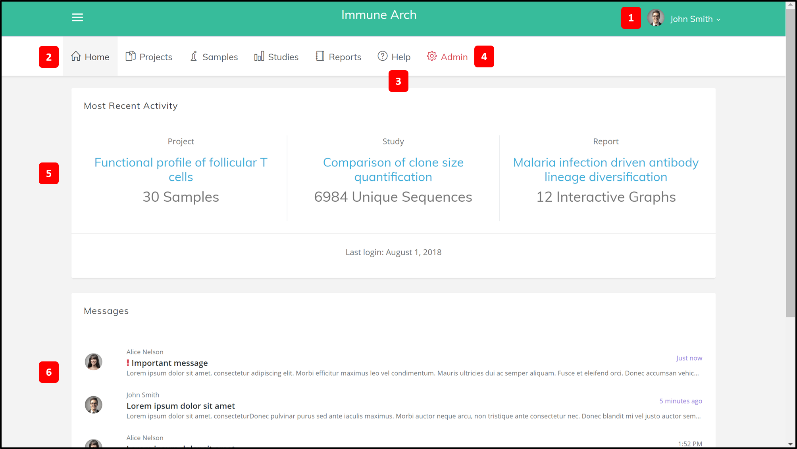Click the house icon beside Home
797x449 pixels.
76,56
